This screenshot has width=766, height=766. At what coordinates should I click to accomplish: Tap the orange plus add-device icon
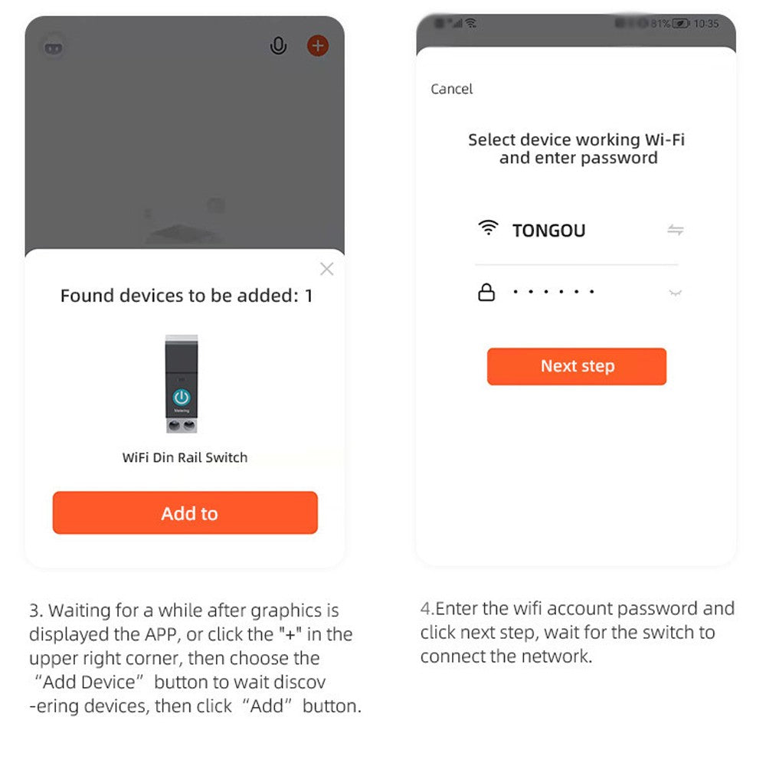[318, 46]
